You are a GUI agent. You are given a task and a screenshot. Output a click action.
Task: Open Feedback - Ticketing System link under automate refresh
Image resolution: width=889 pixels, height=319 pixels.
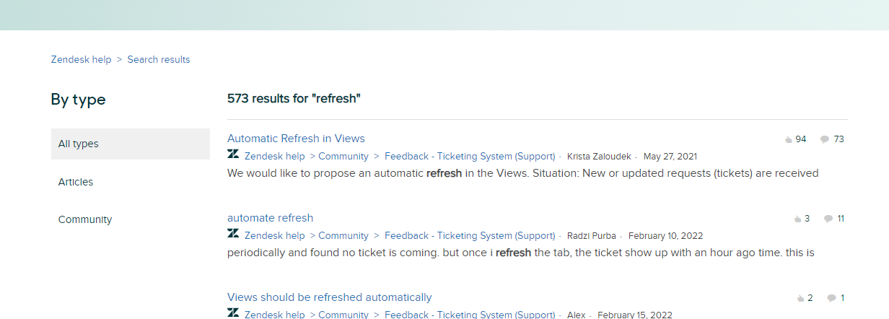[x=470, y=235]
